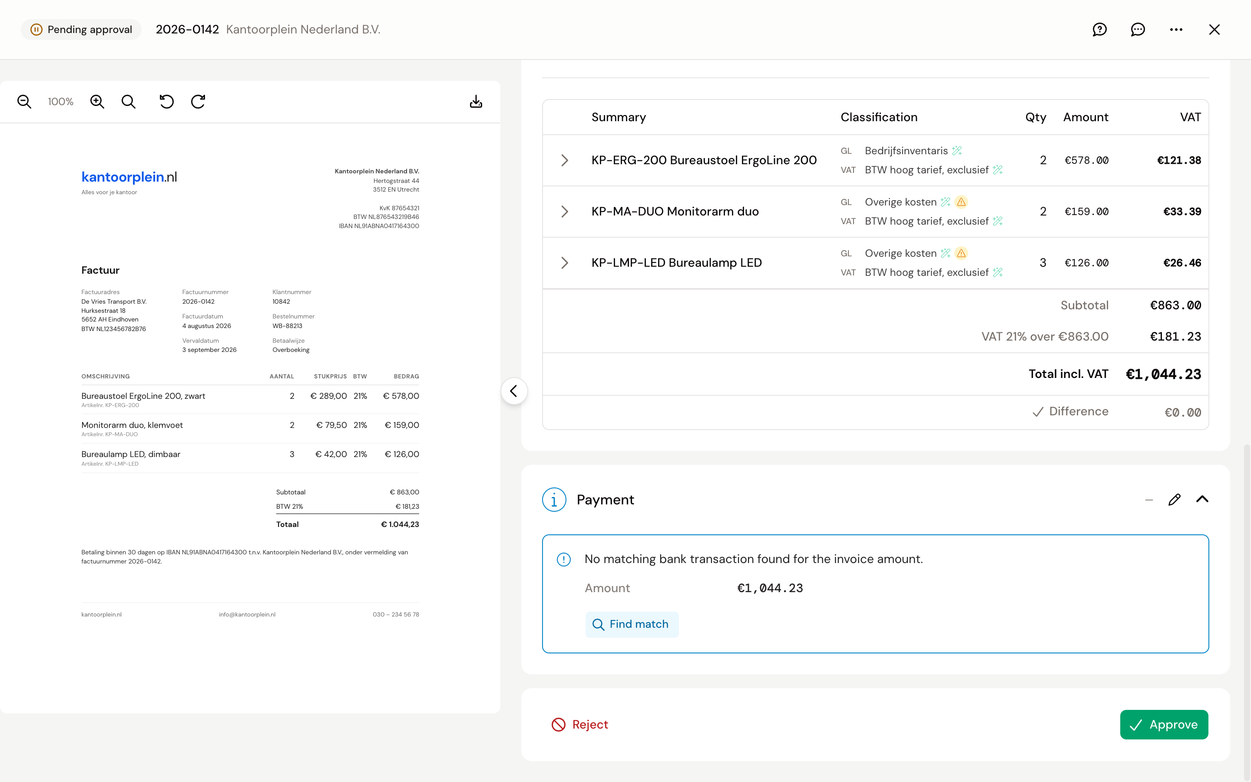Zoom in the invoice document viewer

click(97, 101)
